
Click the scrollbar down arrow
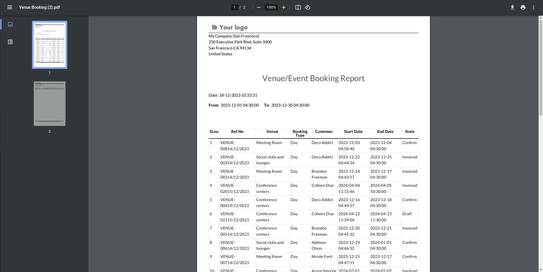click(541, 269)
